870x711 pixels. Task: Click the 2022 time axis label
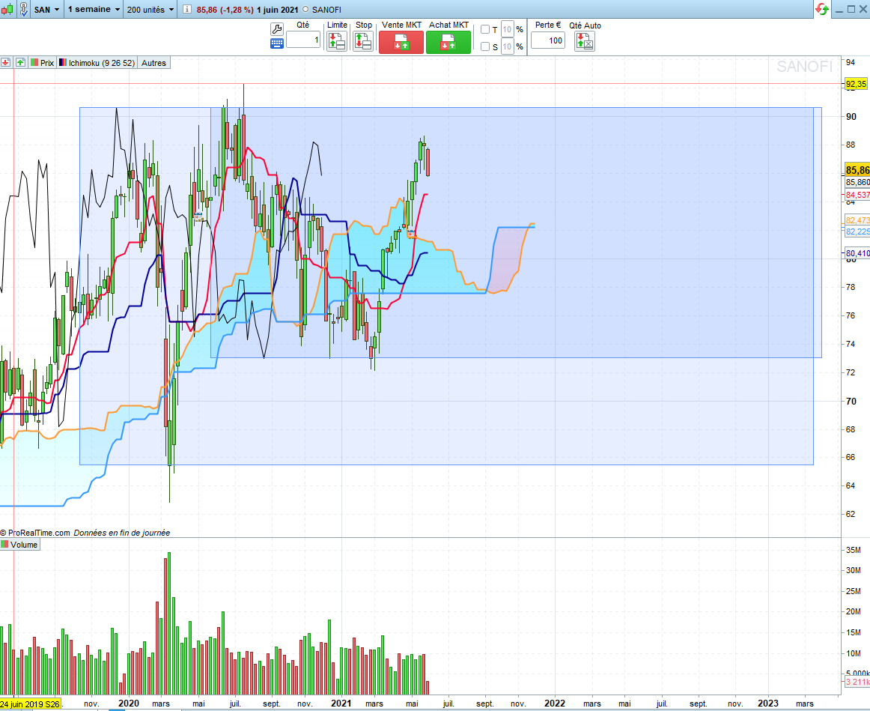(555, 704)
